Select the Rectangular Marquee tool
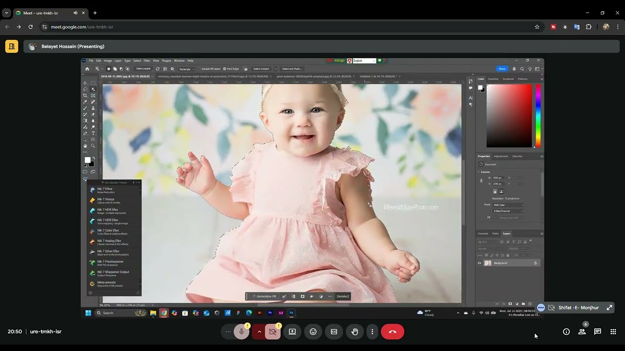 (x=93, y=83)
